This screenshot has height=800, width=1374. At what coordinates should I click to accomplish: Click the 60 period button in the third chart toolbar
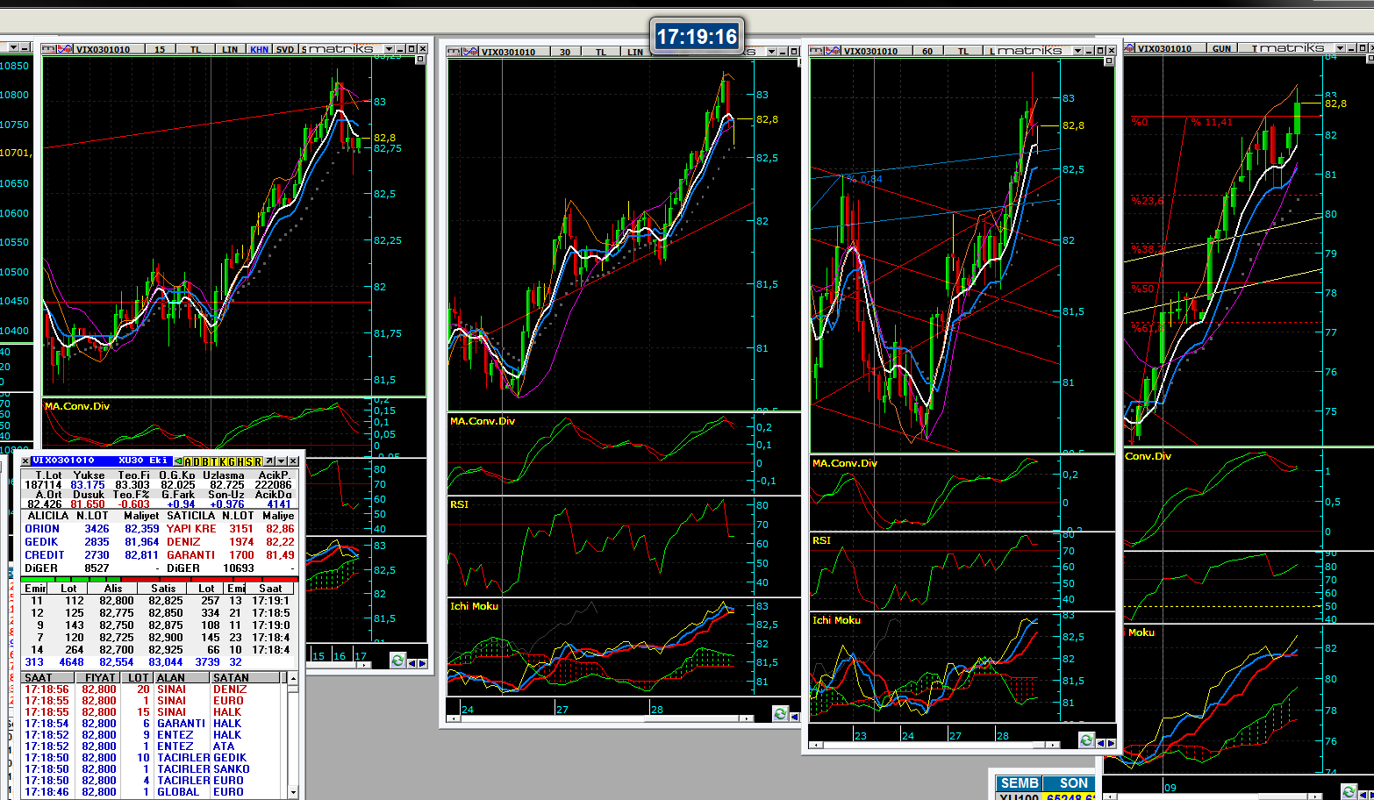[x=927, y=51]
